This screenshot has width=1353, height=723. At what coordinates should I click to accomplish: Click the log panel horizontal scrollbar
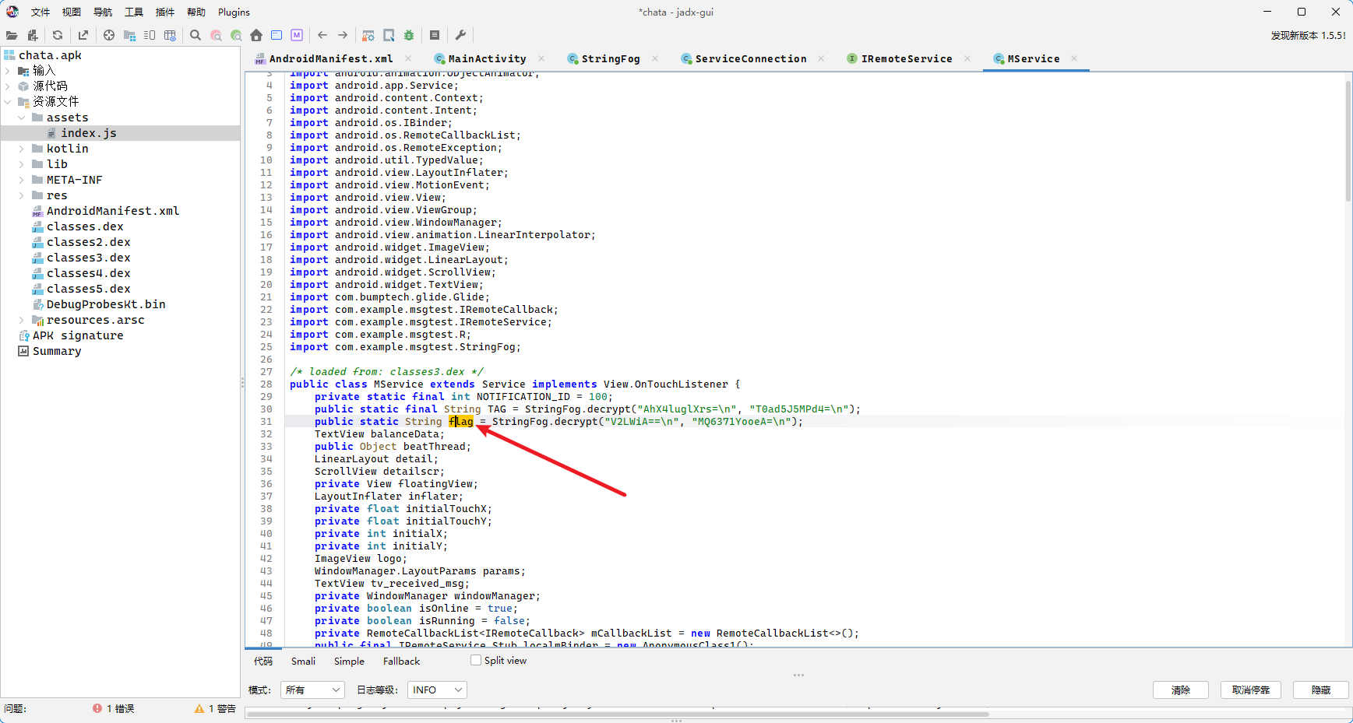[618, 714]
